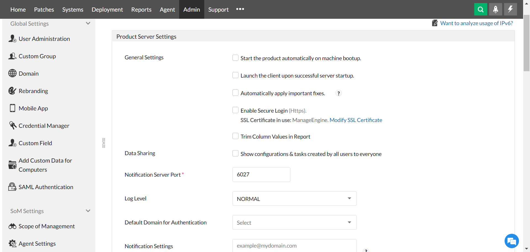530x252 pixels.
Task: Click the green search icon
Action: (480, 9)
